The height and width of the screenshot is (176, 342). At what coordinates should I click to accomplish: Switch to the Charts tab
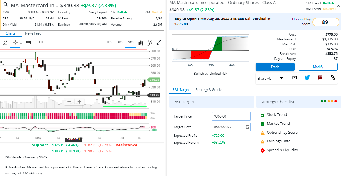point(11,33)
